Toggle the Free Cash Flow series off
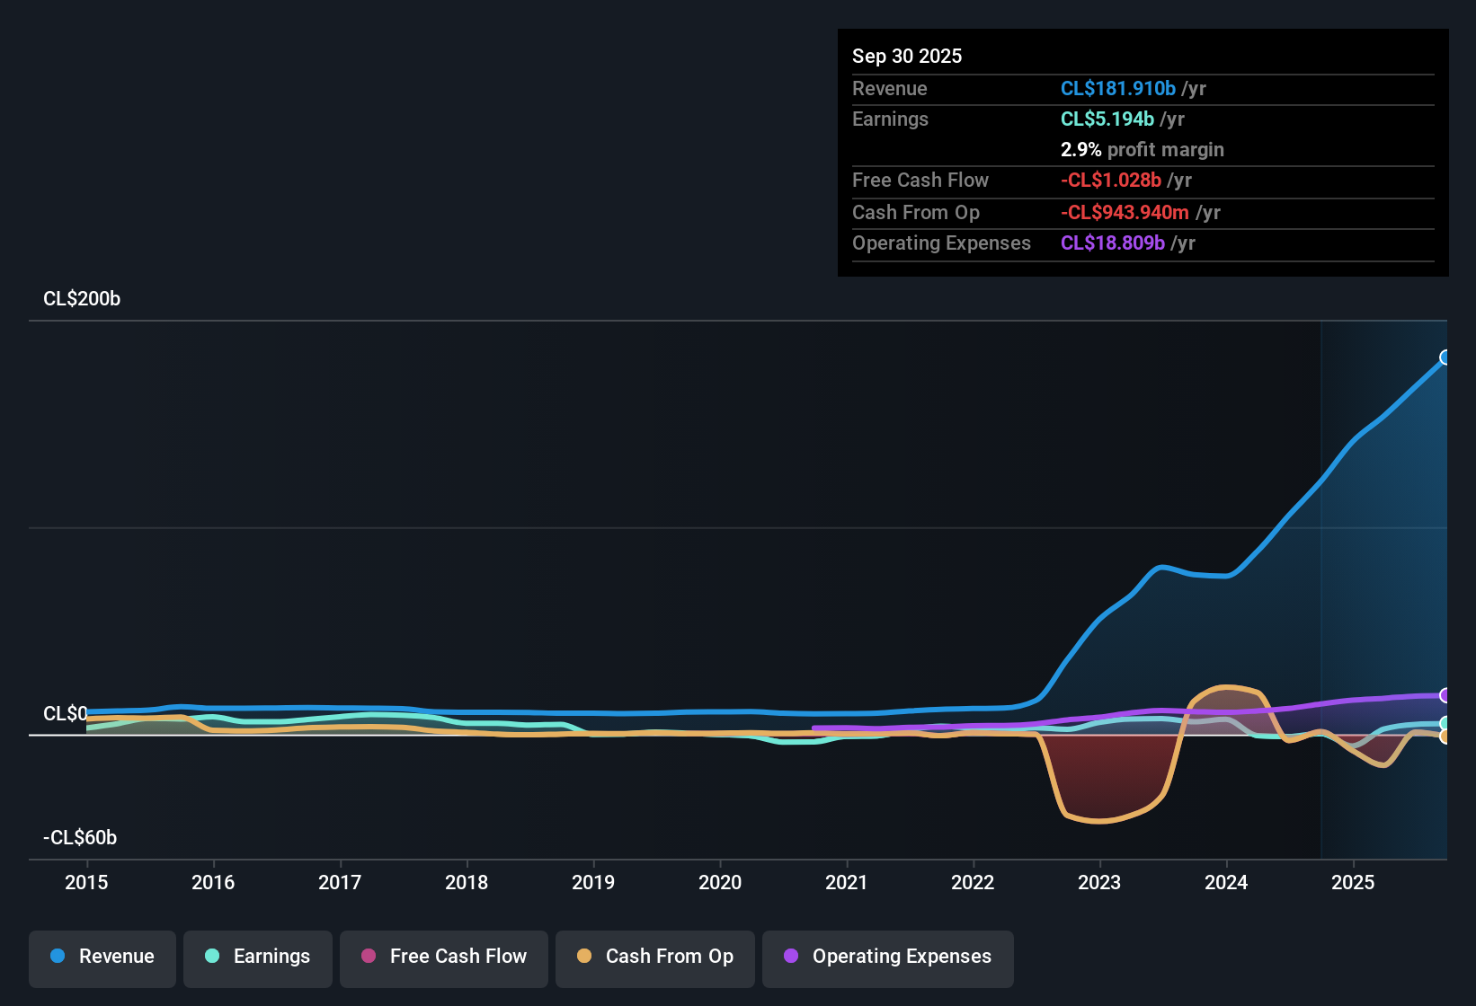1476x1006 pixels. tap(443, 958)
